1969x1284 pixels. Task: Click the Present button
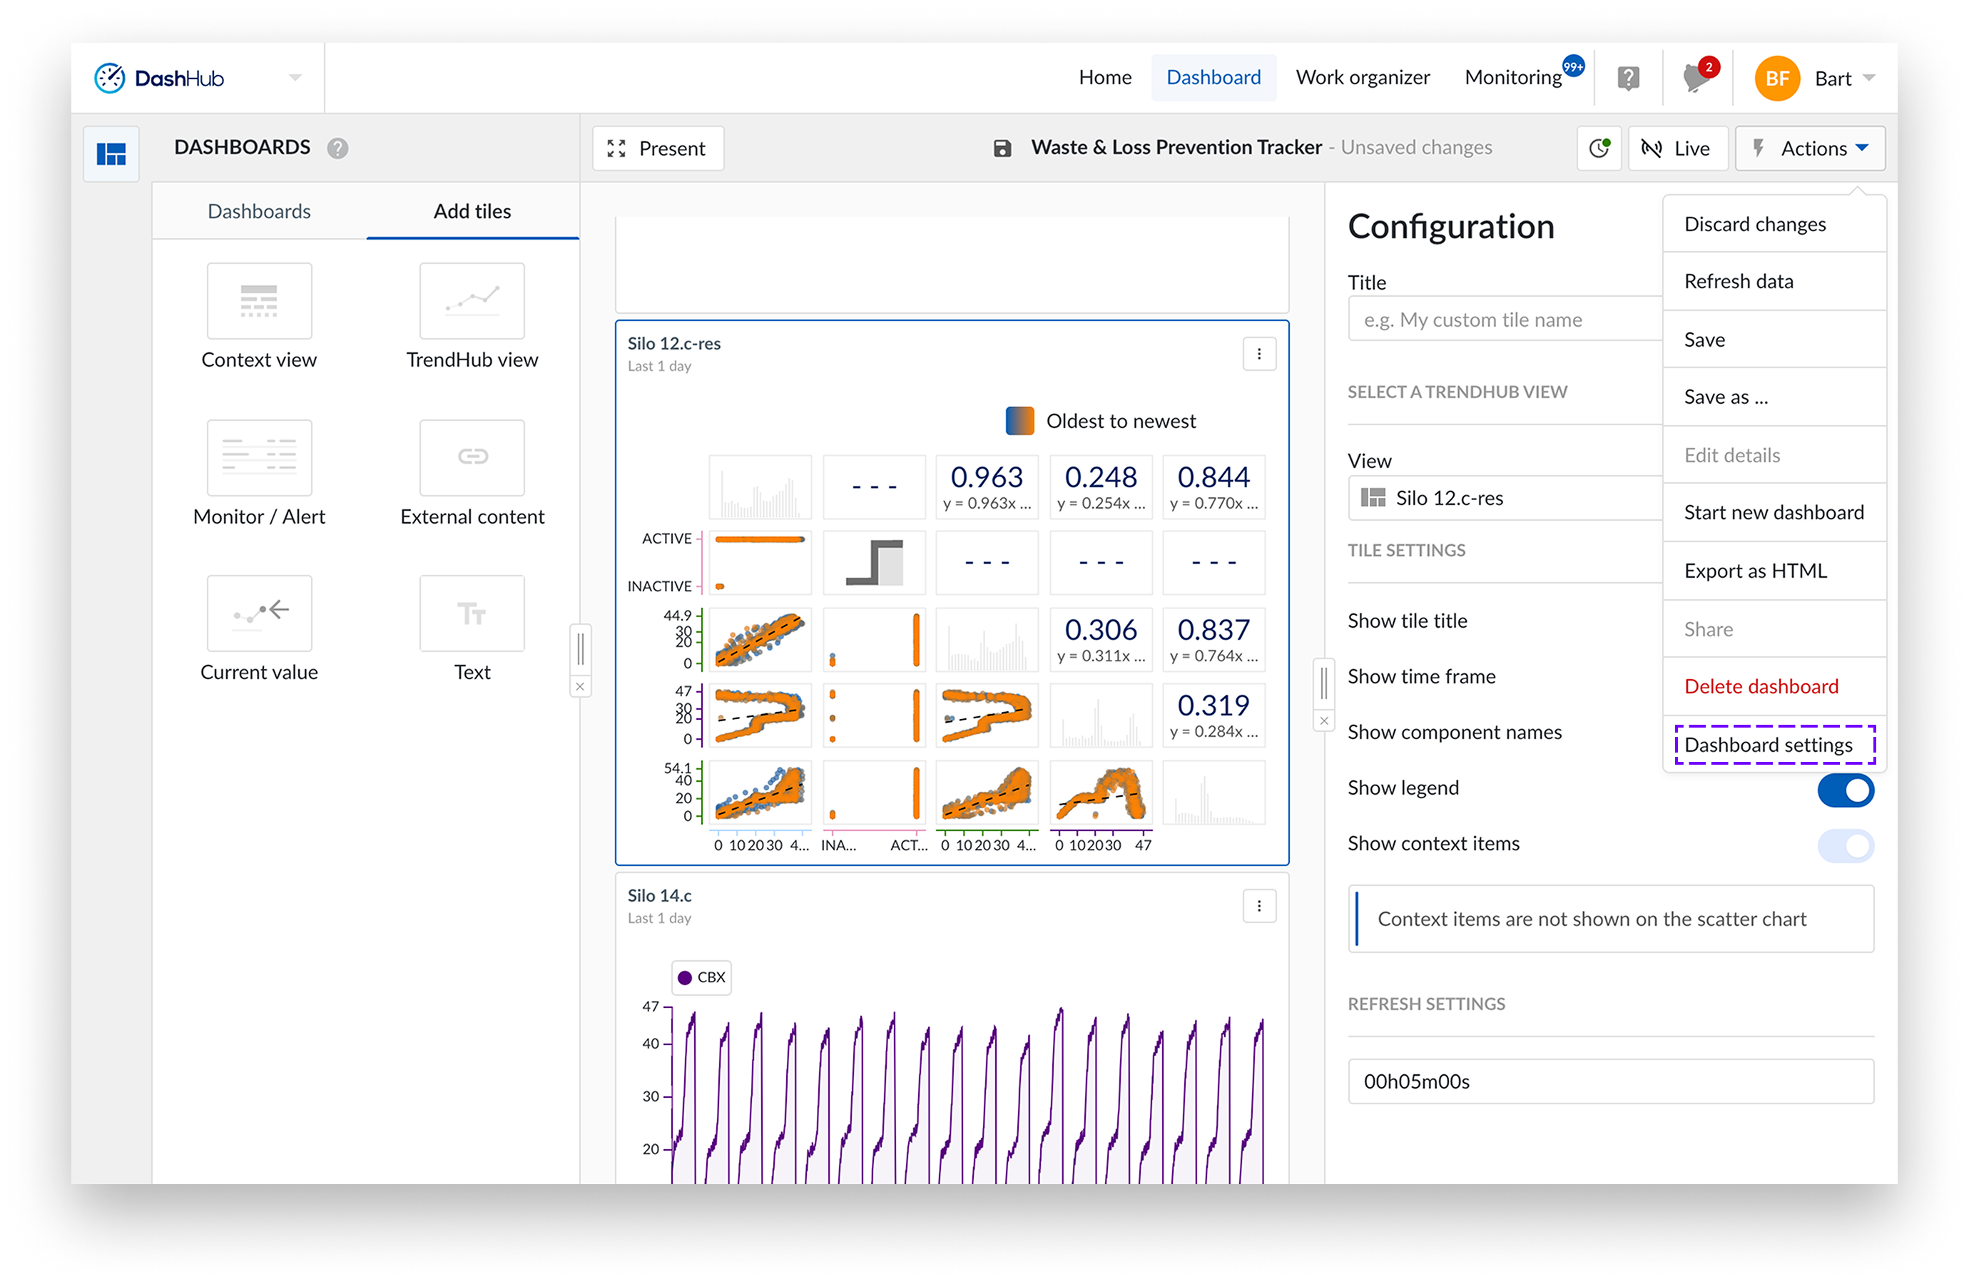click(x=658, y=147)
